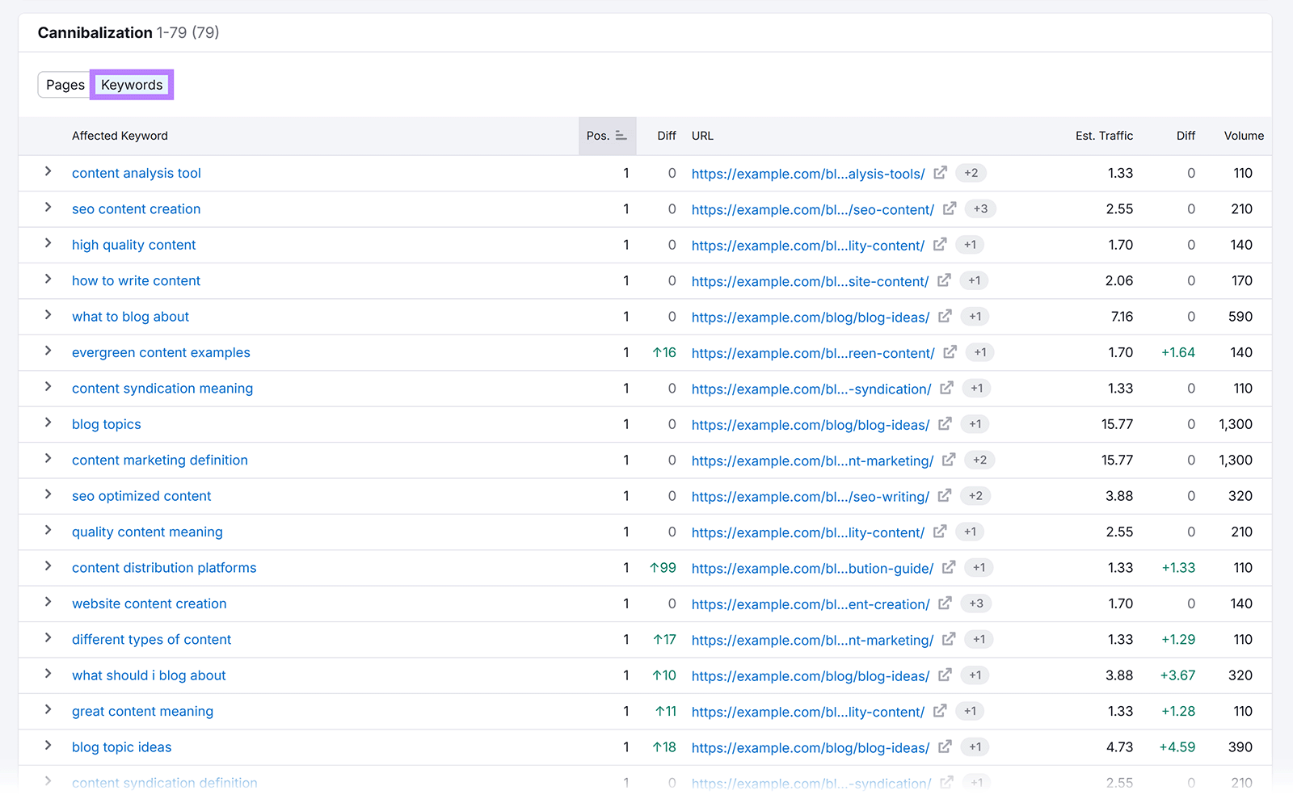Click the +2 badge beside the analysis-tools URL

971,173
